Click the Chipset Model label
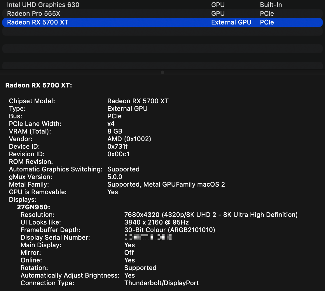The width and height of the screenshot is (325, 291). coord(32,101)
